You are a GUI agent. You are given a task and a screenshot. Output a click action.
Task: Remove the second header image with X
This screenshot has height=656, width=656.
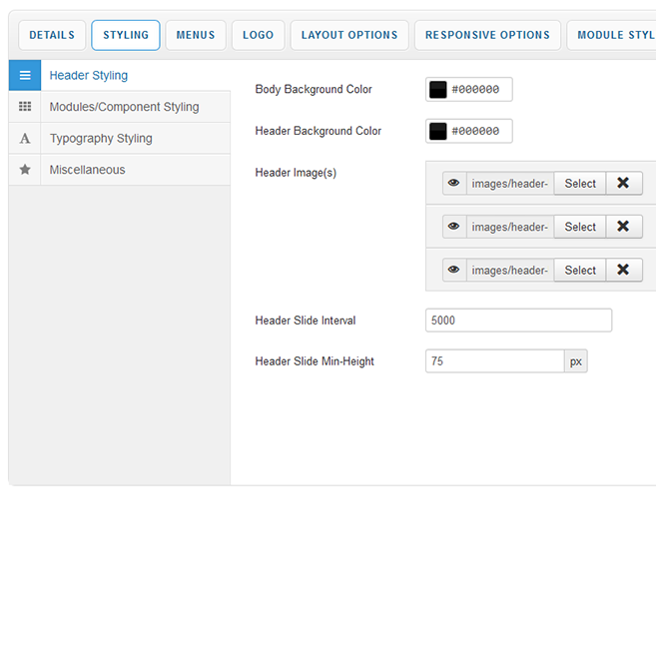(623, 227)
